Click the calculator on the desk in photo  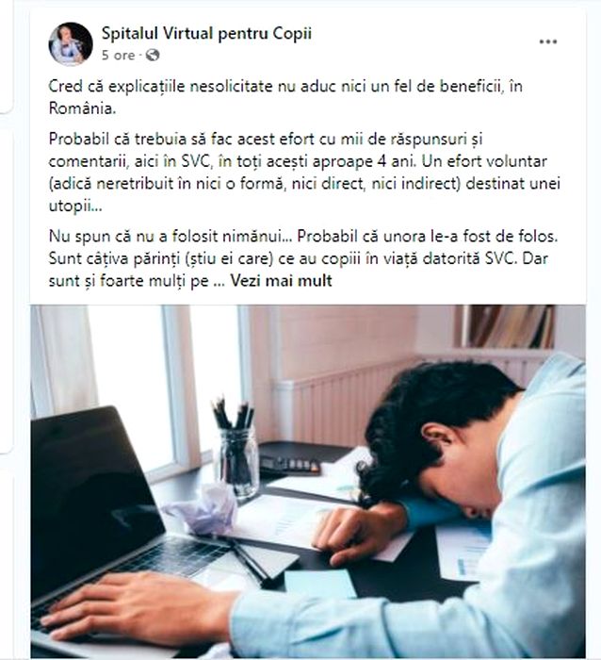tap(289, 466)
